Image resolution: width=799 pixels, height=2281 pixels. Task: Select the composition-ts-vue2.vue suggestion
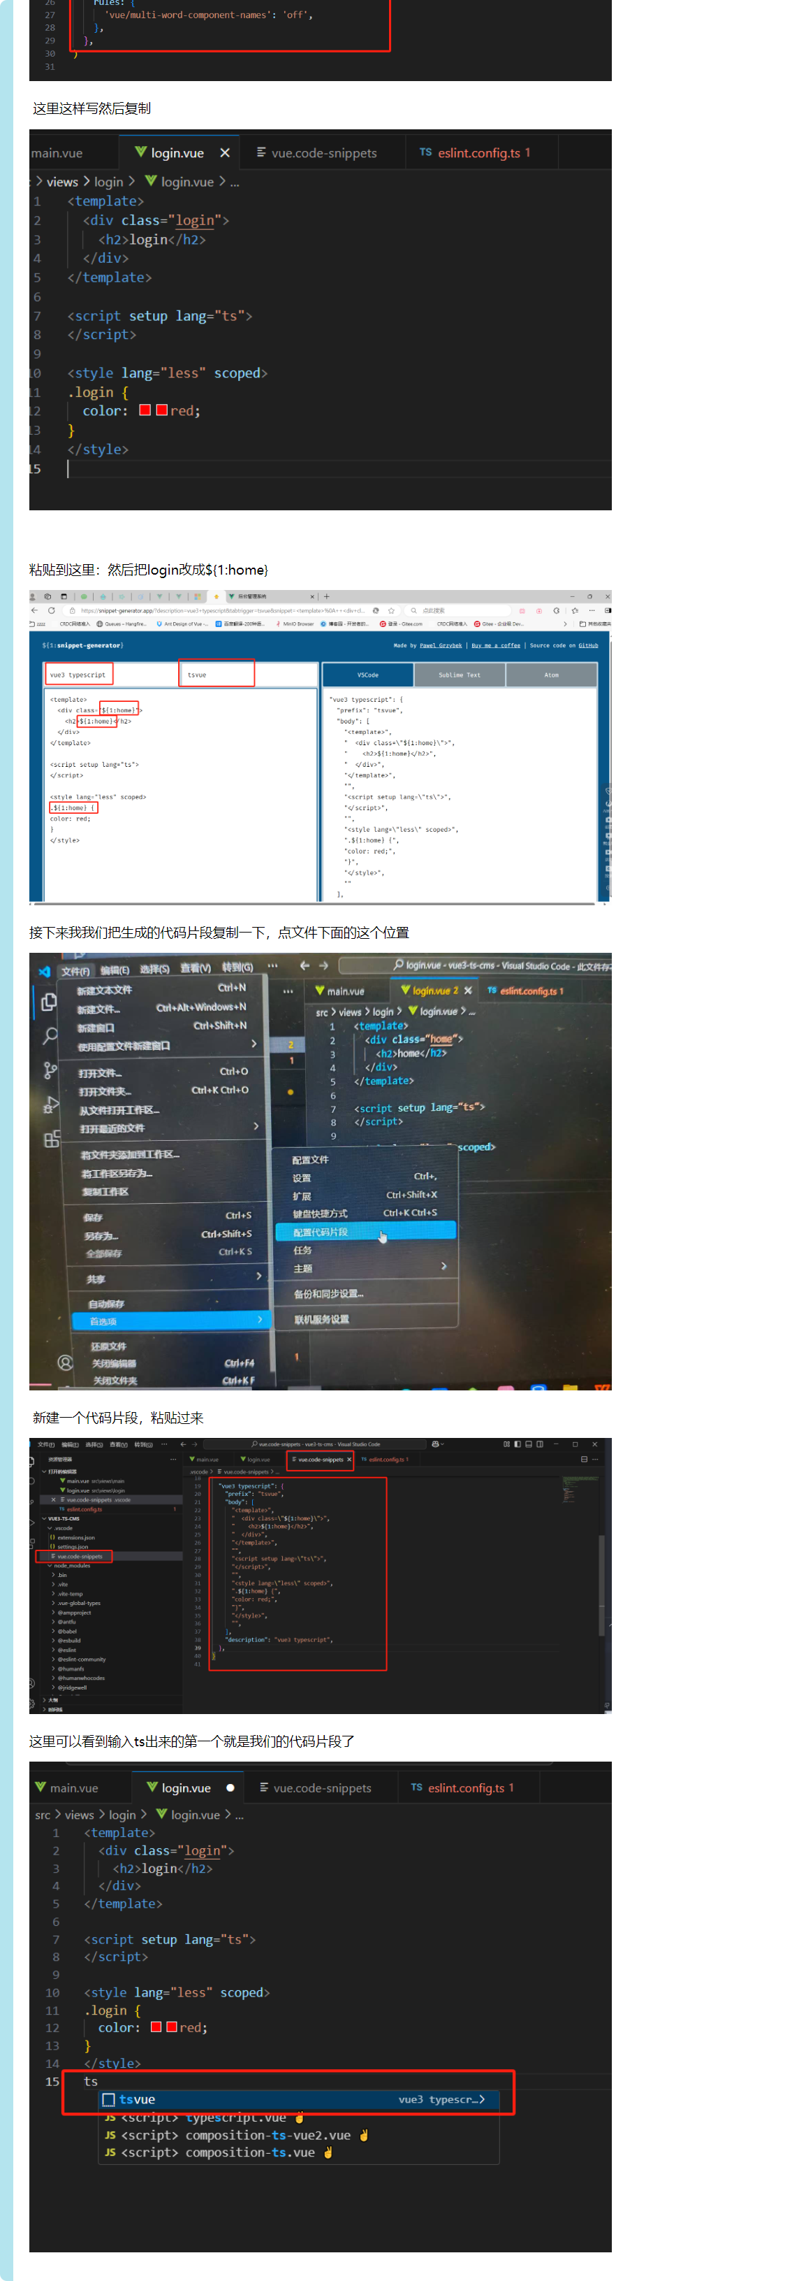pos(298,2135)
